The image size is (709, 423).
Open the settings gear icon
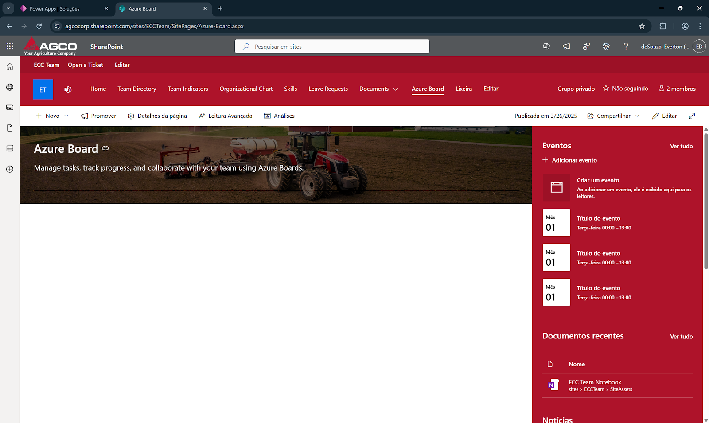click(x=606, y=46)
